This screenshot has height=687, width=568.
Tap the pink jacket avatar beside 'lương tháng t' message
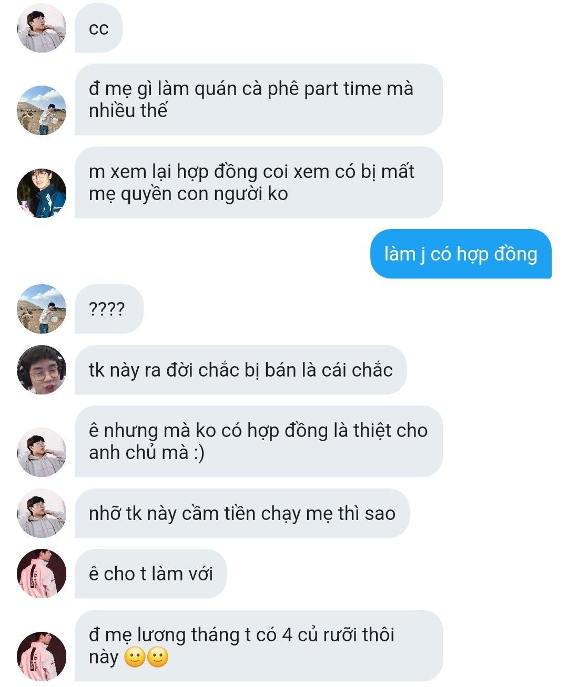coord(42,657)
